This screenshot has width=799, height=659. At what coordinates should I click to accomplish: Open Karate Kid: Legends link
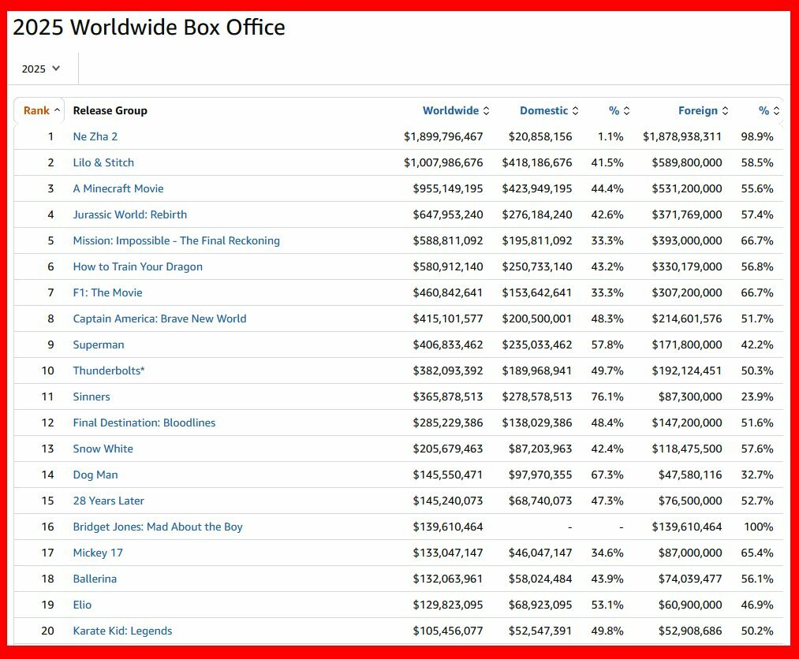[122, 631]
